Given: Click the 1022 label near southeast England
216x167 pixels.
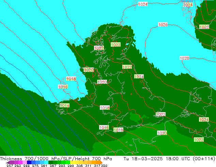Looking at the screenshot, I should [x=160, y=115].
